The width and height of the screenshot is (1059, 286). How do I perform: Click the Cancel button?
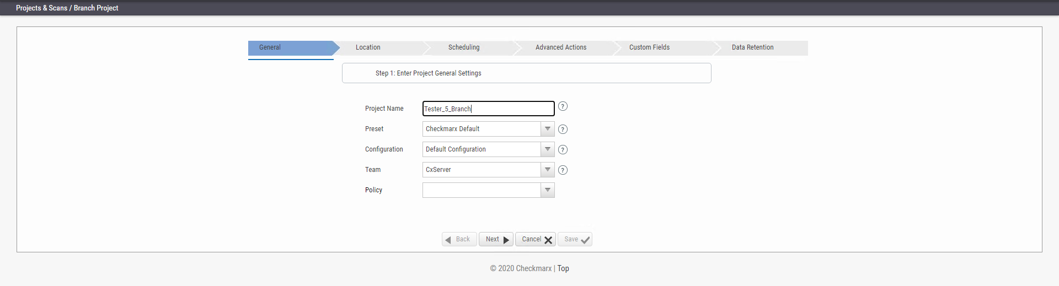536,239
